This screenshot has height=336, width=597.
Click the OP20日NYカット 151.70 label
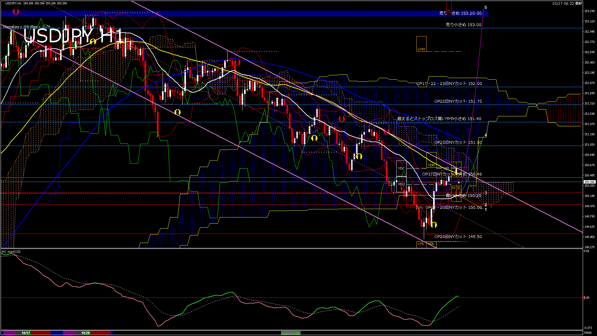click(458, 101)
